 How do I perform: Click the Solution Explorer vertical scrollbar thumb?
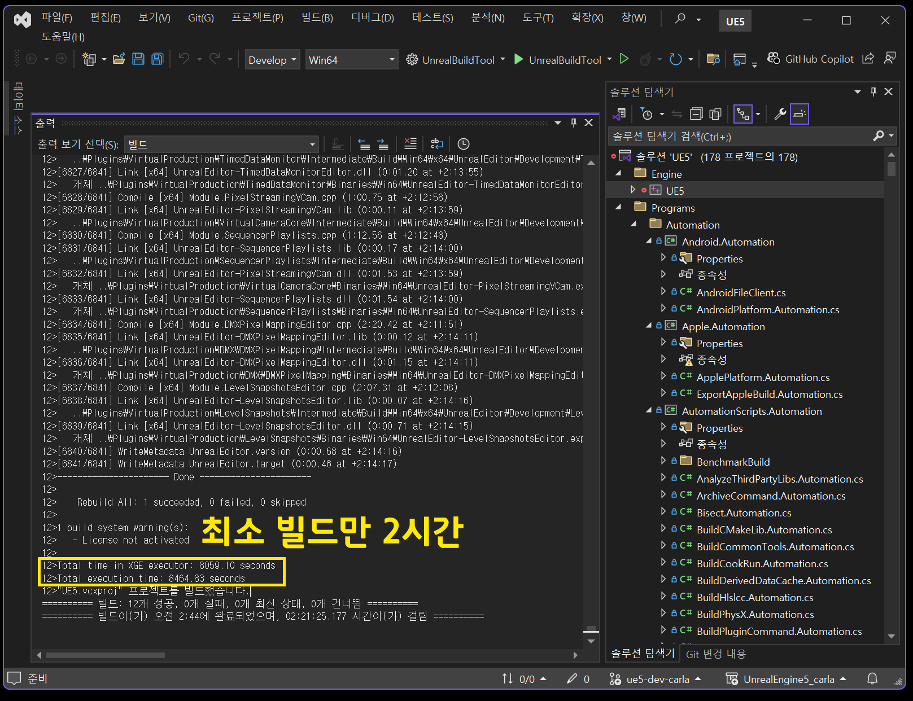point(891,169)
